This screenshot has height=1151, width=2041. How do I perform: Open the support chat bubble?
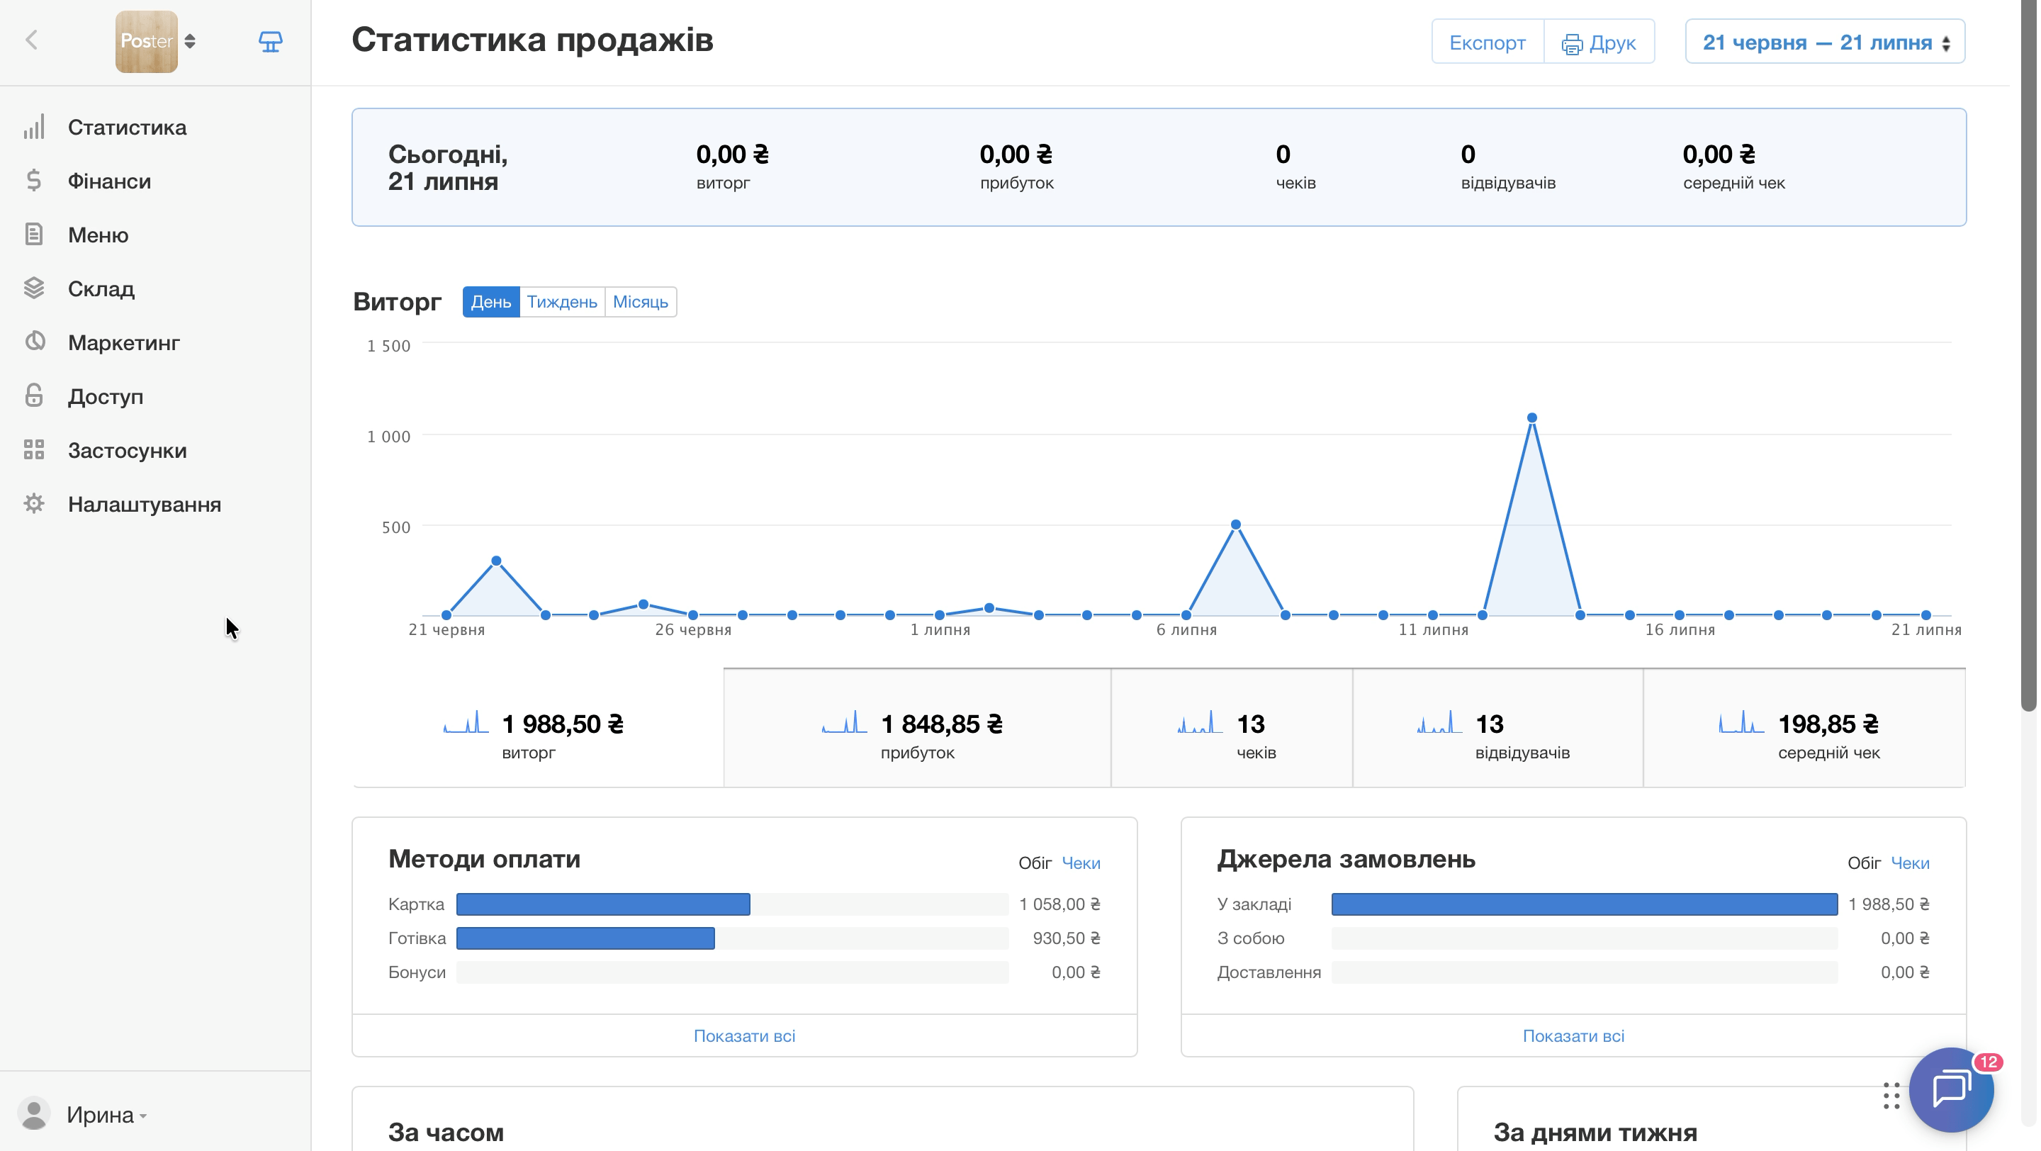(x=1952, y=1089)
